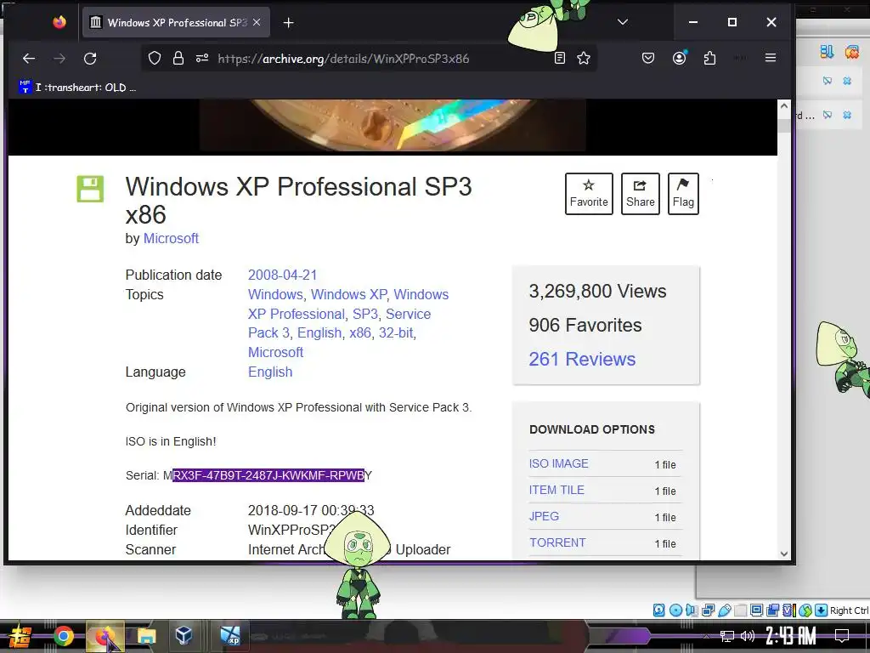The image size is (870, 653).
Task: Open the English language link
Action: click(270, 372)
